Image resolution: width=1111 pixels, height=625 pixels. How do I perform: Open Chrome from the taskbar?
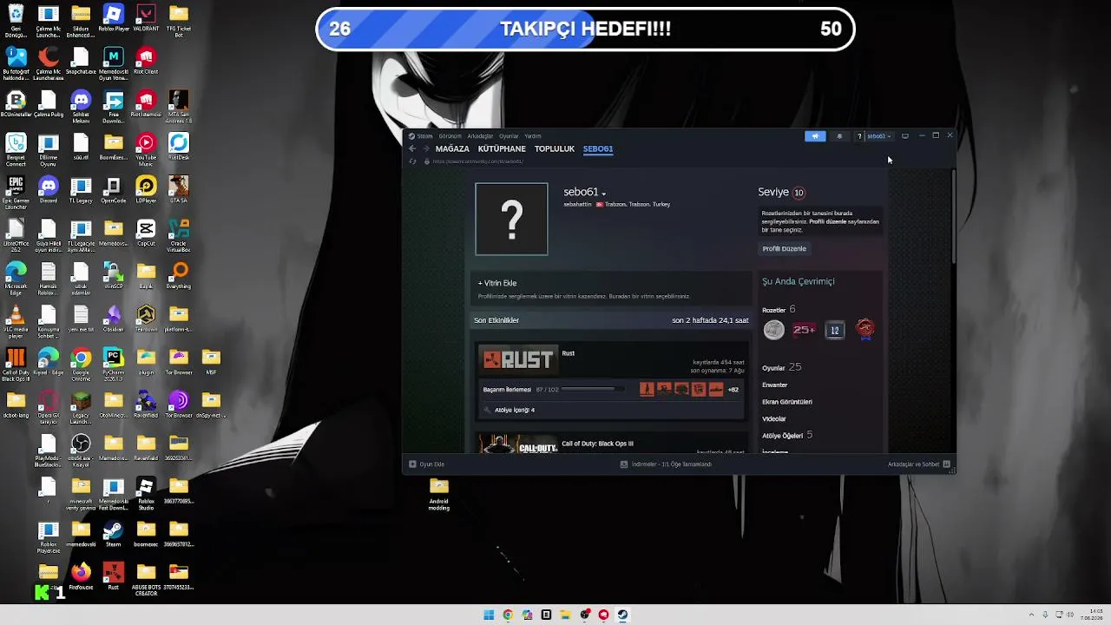[x=508, y=615]
